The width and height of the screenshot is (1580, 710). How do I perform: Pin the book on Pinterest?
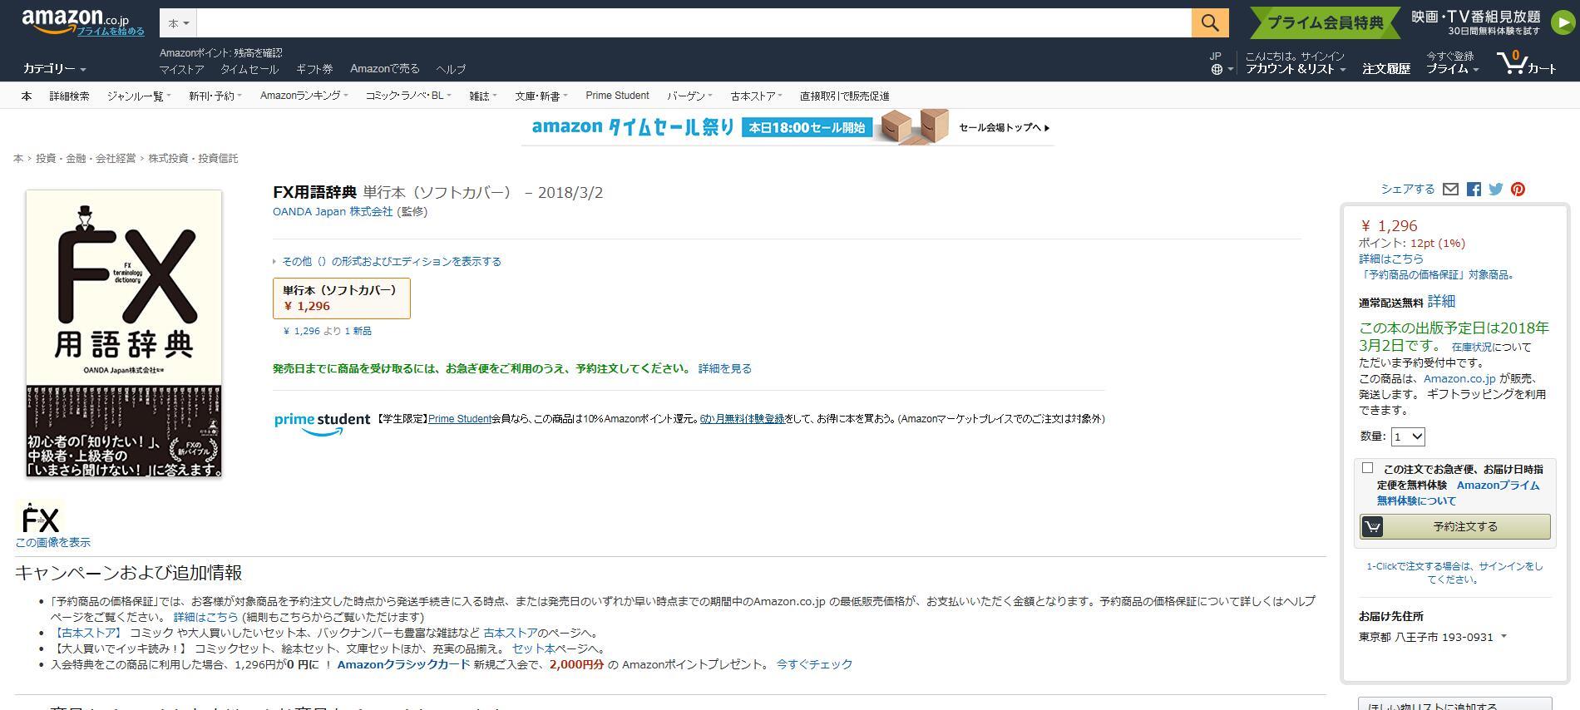click(x=1518, y=190)
